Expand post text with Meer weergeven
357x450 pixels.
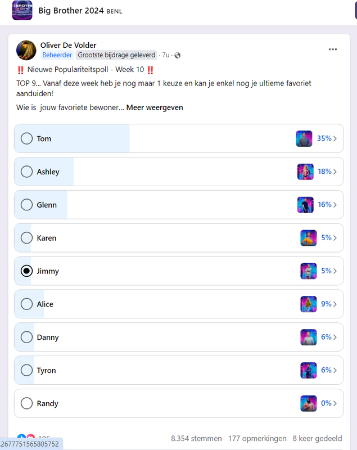pyautogui.click(x=155, y=107)
